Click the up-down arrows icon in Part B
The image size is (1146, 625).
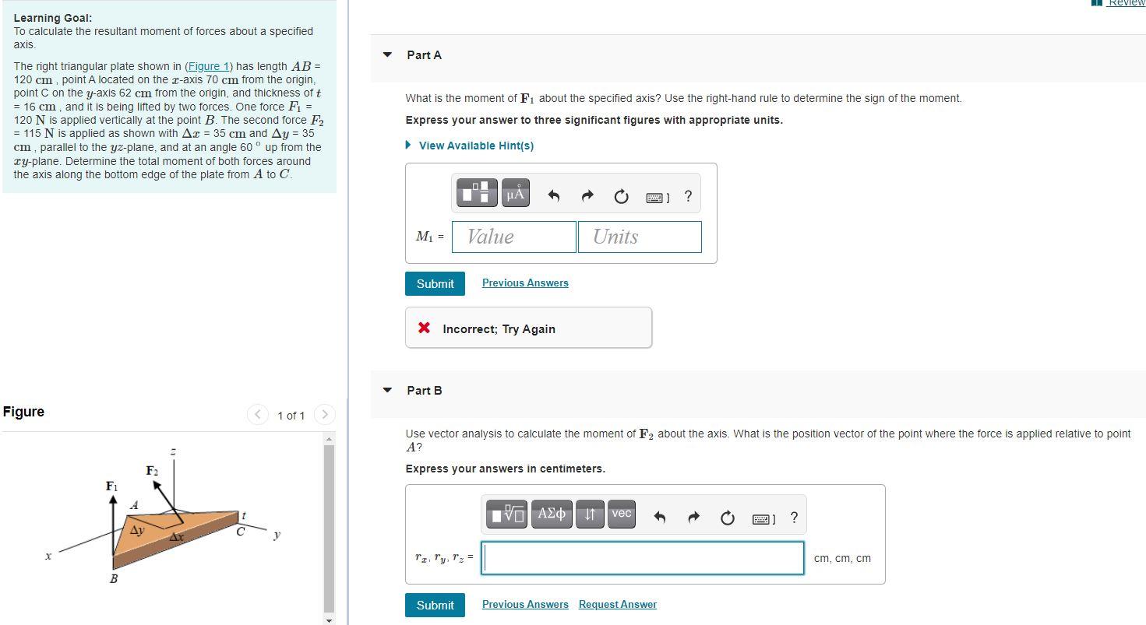click(590, 514)
